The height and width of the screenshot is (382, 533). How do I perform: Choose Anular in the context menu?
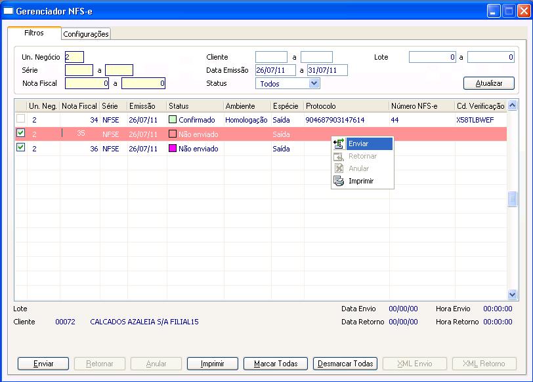point(362,168)
